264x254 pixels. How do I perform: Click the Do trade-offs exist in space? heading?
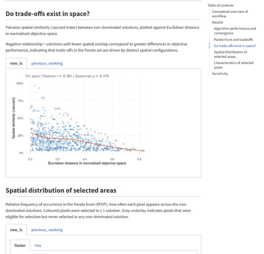pos(47,14)
